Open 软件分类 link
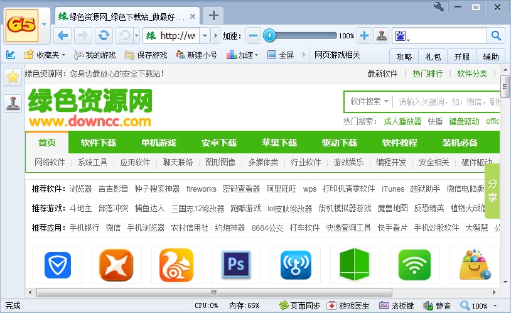Viewport: 511px width, 313px height. [x=472, y=74]
